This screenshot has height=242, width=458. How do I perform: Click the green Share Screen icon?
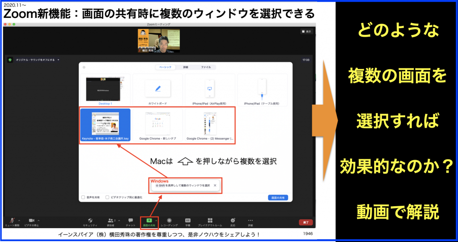coord(149,221)
